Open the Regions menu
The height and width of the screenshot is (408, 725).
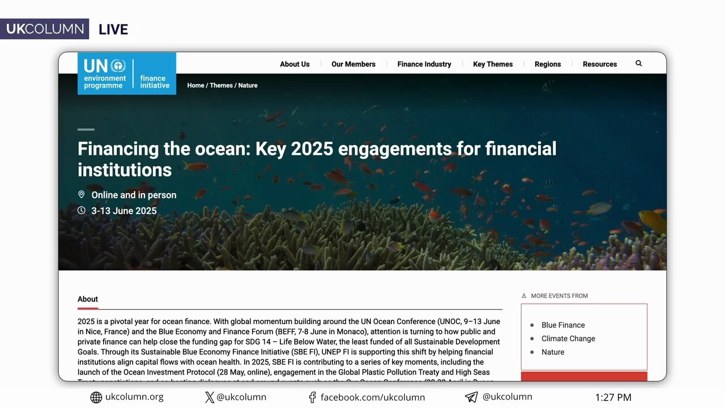point(548,64)
